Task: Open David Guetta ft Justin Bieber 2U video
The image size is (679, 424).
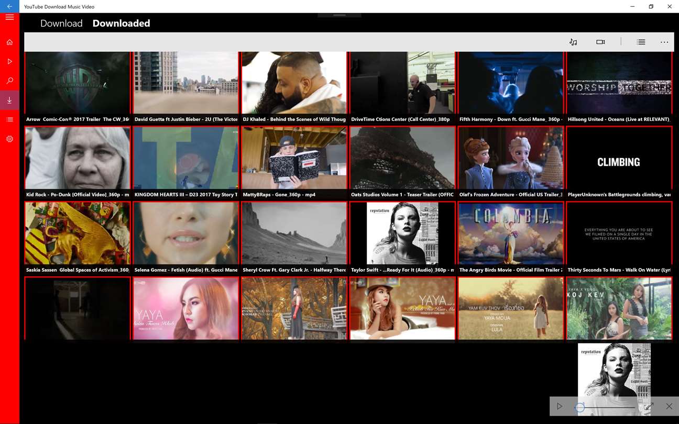Action: pos(185,88)
